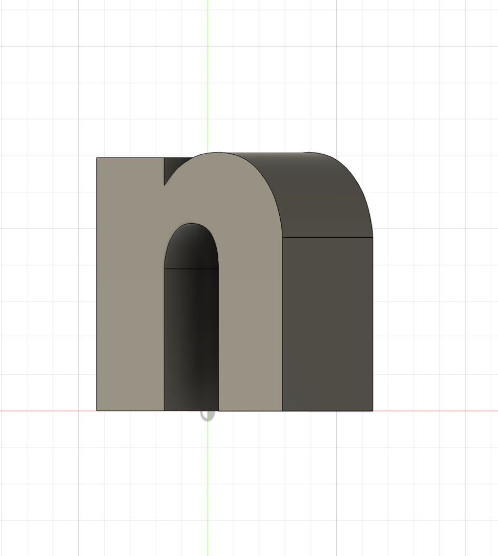Click the origin point below the model
The height and width of the screenshot is (556, 498).
(207, 415)
